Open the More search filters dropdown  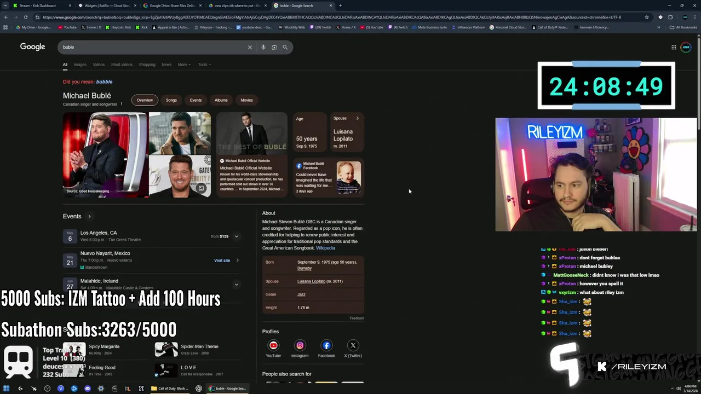pyautogui.click(x=184, y=65)
